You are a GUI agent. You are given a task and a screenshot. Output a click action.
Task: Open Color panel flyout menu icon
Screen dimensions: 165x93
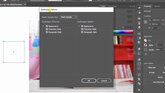(134, 6)
